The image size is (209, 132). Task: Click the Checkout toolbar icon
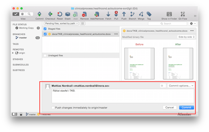pyautogui.click(x=50, y=14)
